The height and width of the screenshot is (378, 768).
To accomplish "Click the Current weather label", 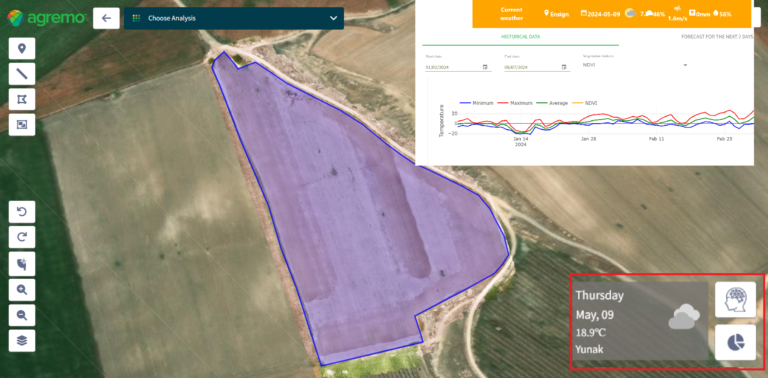I will click(x=512, y=14).
